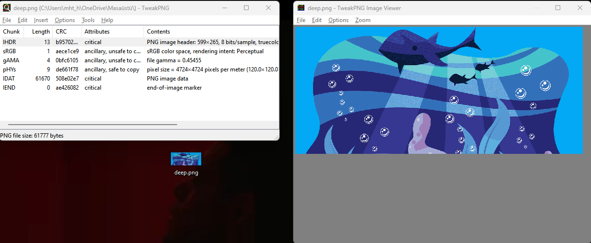Sort by Contents column header

211,32
